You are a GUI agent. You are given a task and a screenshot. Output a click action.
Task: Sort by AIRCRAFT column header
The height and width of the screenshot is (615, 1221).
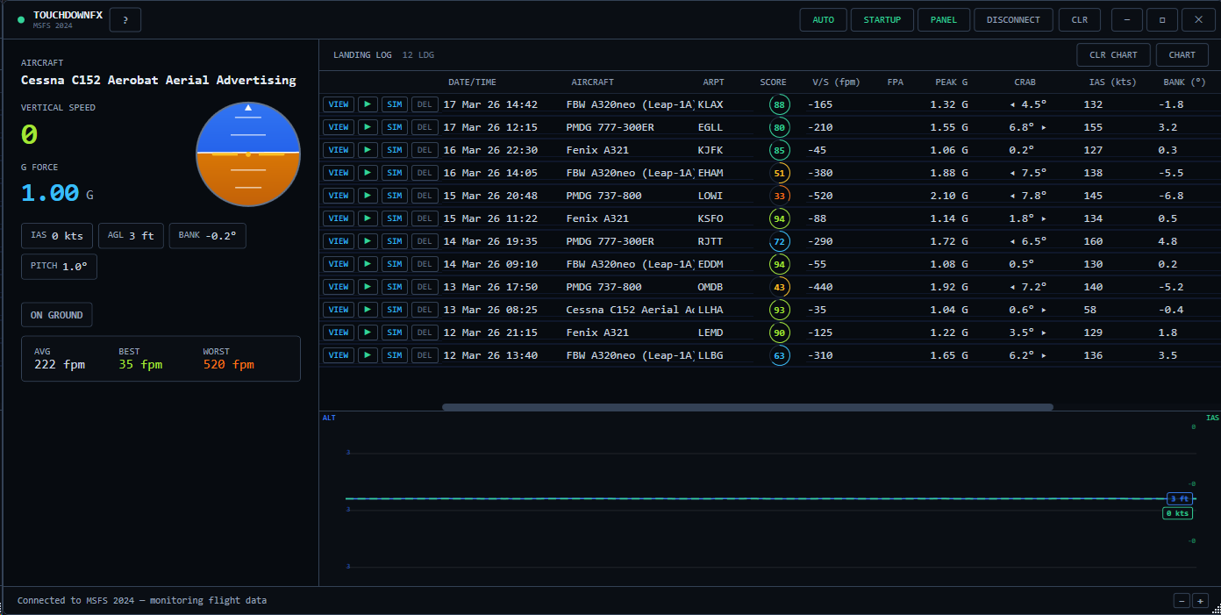tap(593, 82)
